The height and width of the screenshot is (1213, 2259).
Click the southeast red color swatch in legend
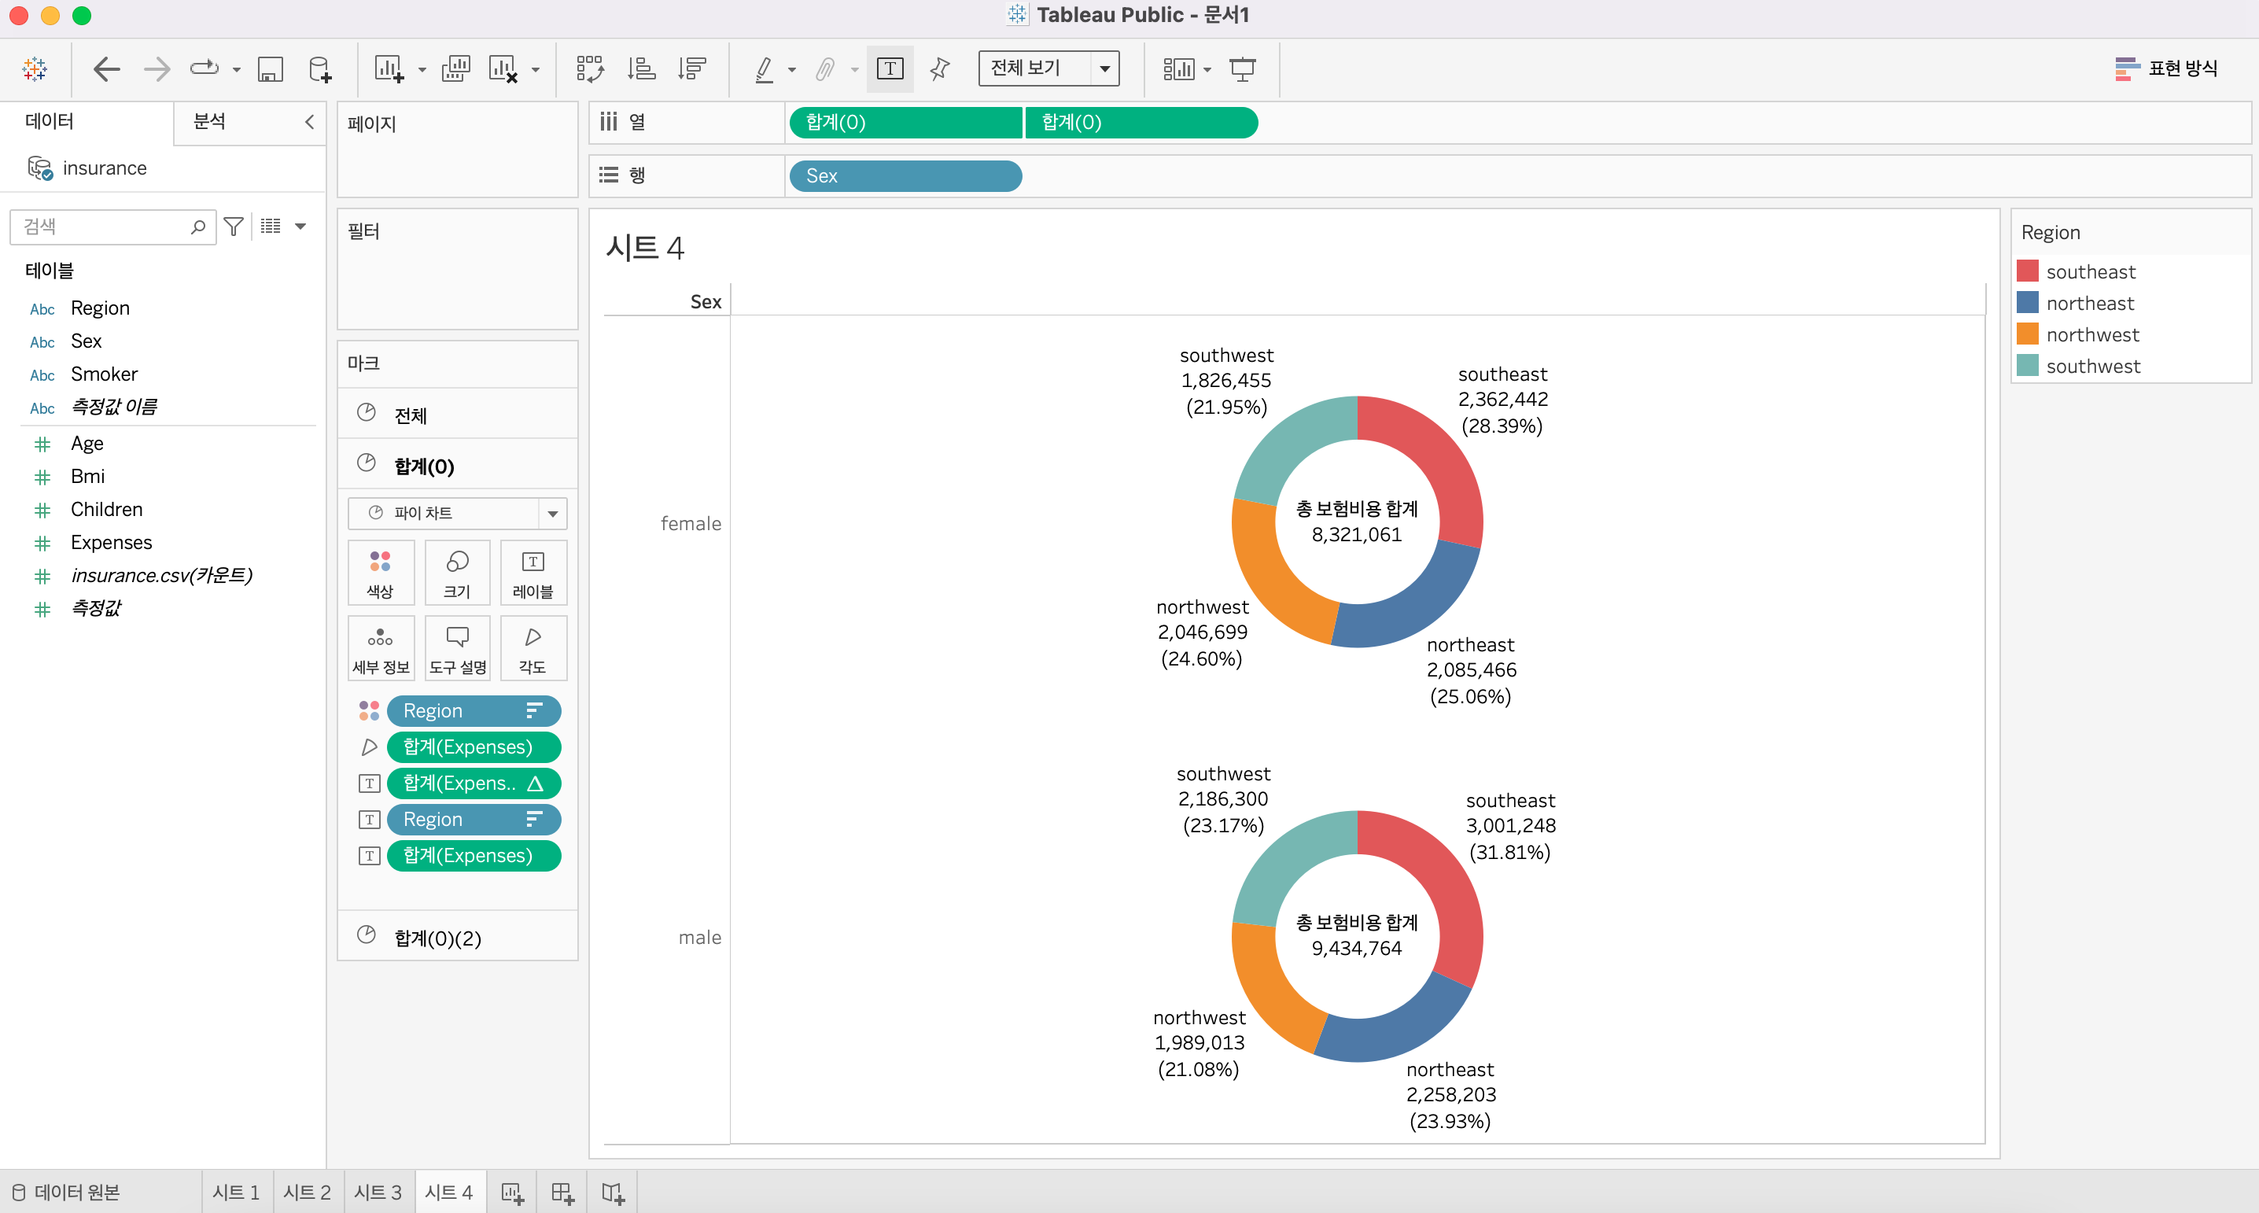2027,271
